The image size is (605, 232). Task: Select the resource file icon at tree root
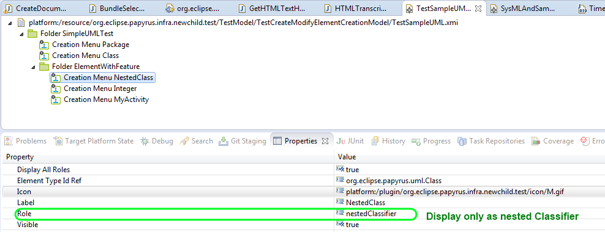pos(21,23)
